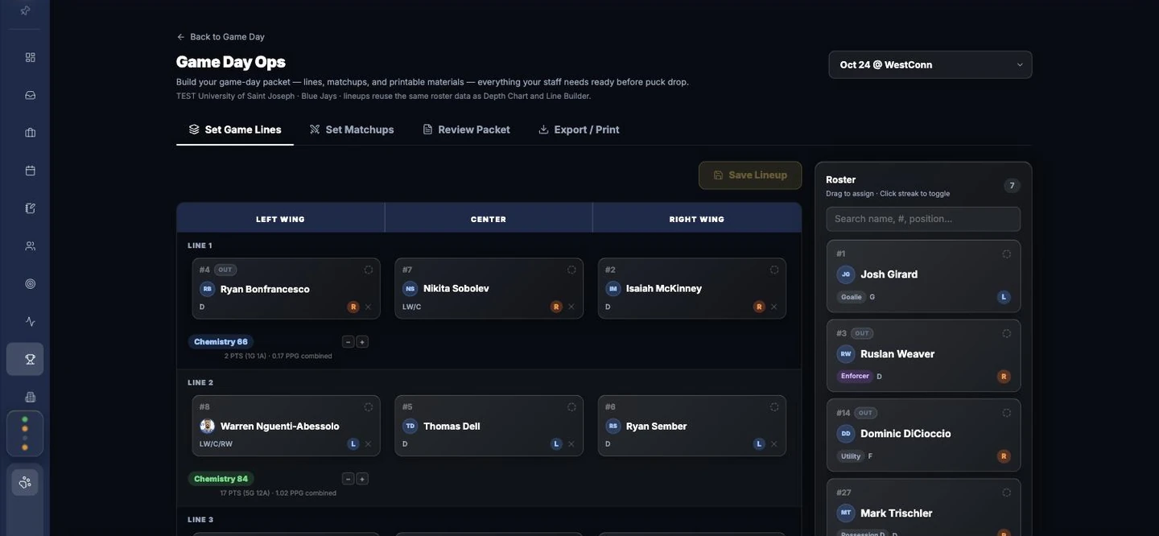Remove Warren Nguenti-Abessolo from Line 2
The height and width of the screenshot is (536, 1159).
368,444
